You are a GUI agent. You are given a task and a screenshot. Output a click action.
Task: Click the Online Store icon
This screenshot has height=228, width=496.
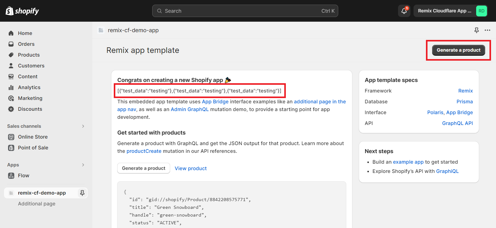pos(11,137)
